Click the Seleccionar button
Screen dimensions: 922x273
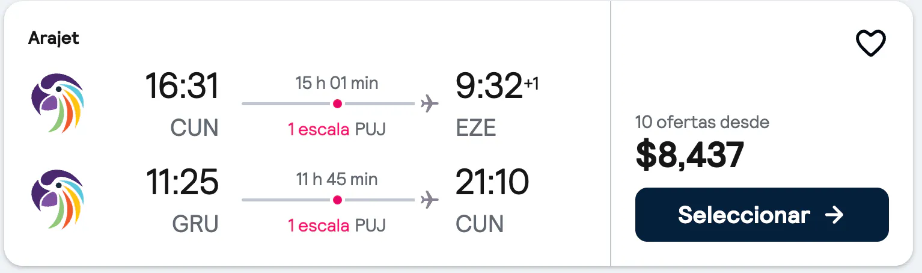[762, 215]
